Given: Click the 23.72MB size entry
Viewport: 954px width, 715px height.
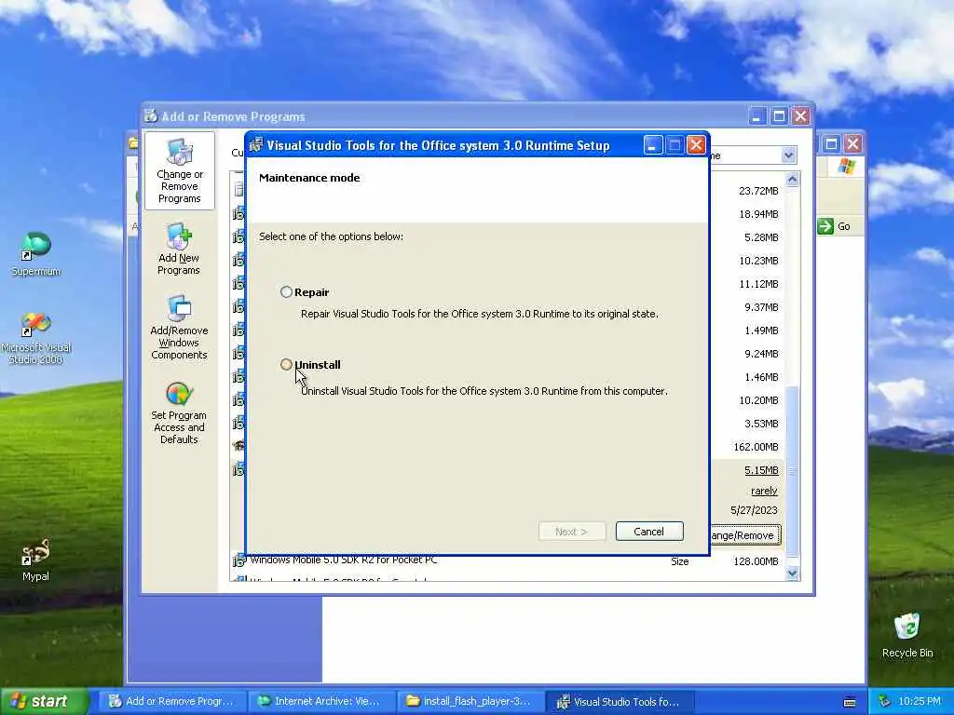Looking at the screenshot, I should point(758,191).
